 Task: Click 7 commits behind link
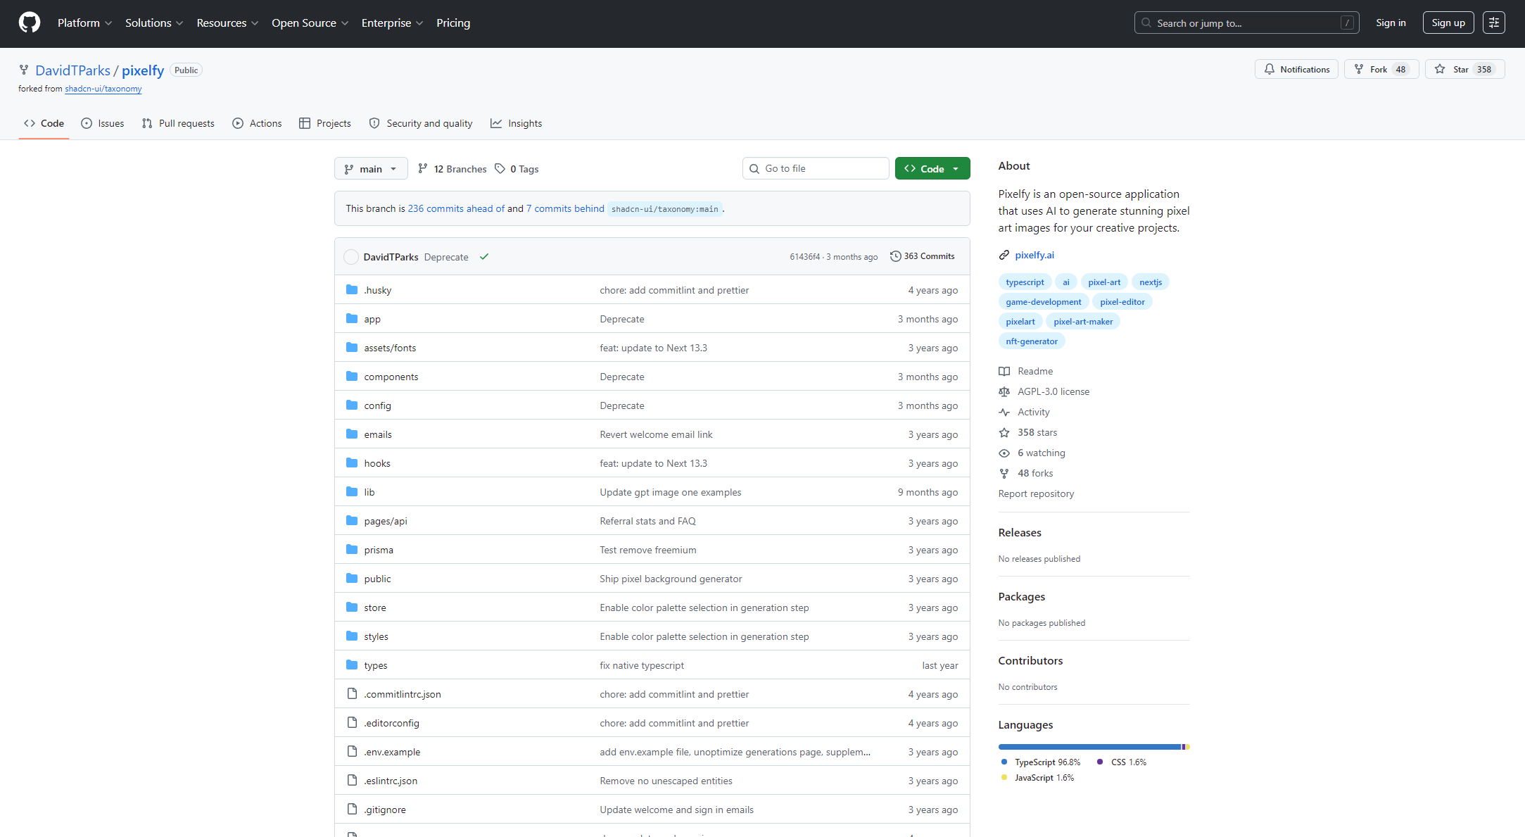pyautogui.click(x=565, y=209)
